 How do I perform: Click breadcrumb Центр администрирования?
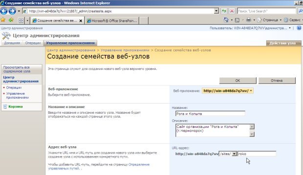tap(71, 50)
